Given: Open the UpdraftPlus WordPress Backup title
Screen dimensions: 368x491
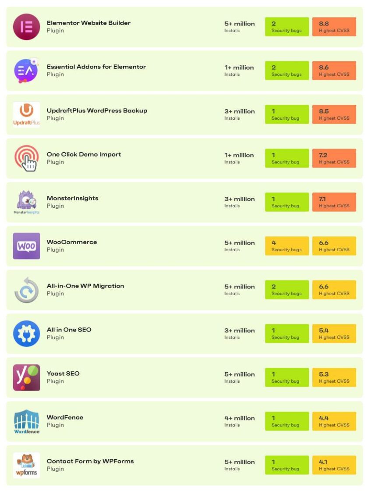Looking at the screenshot, I should click(x=97, y=110).
